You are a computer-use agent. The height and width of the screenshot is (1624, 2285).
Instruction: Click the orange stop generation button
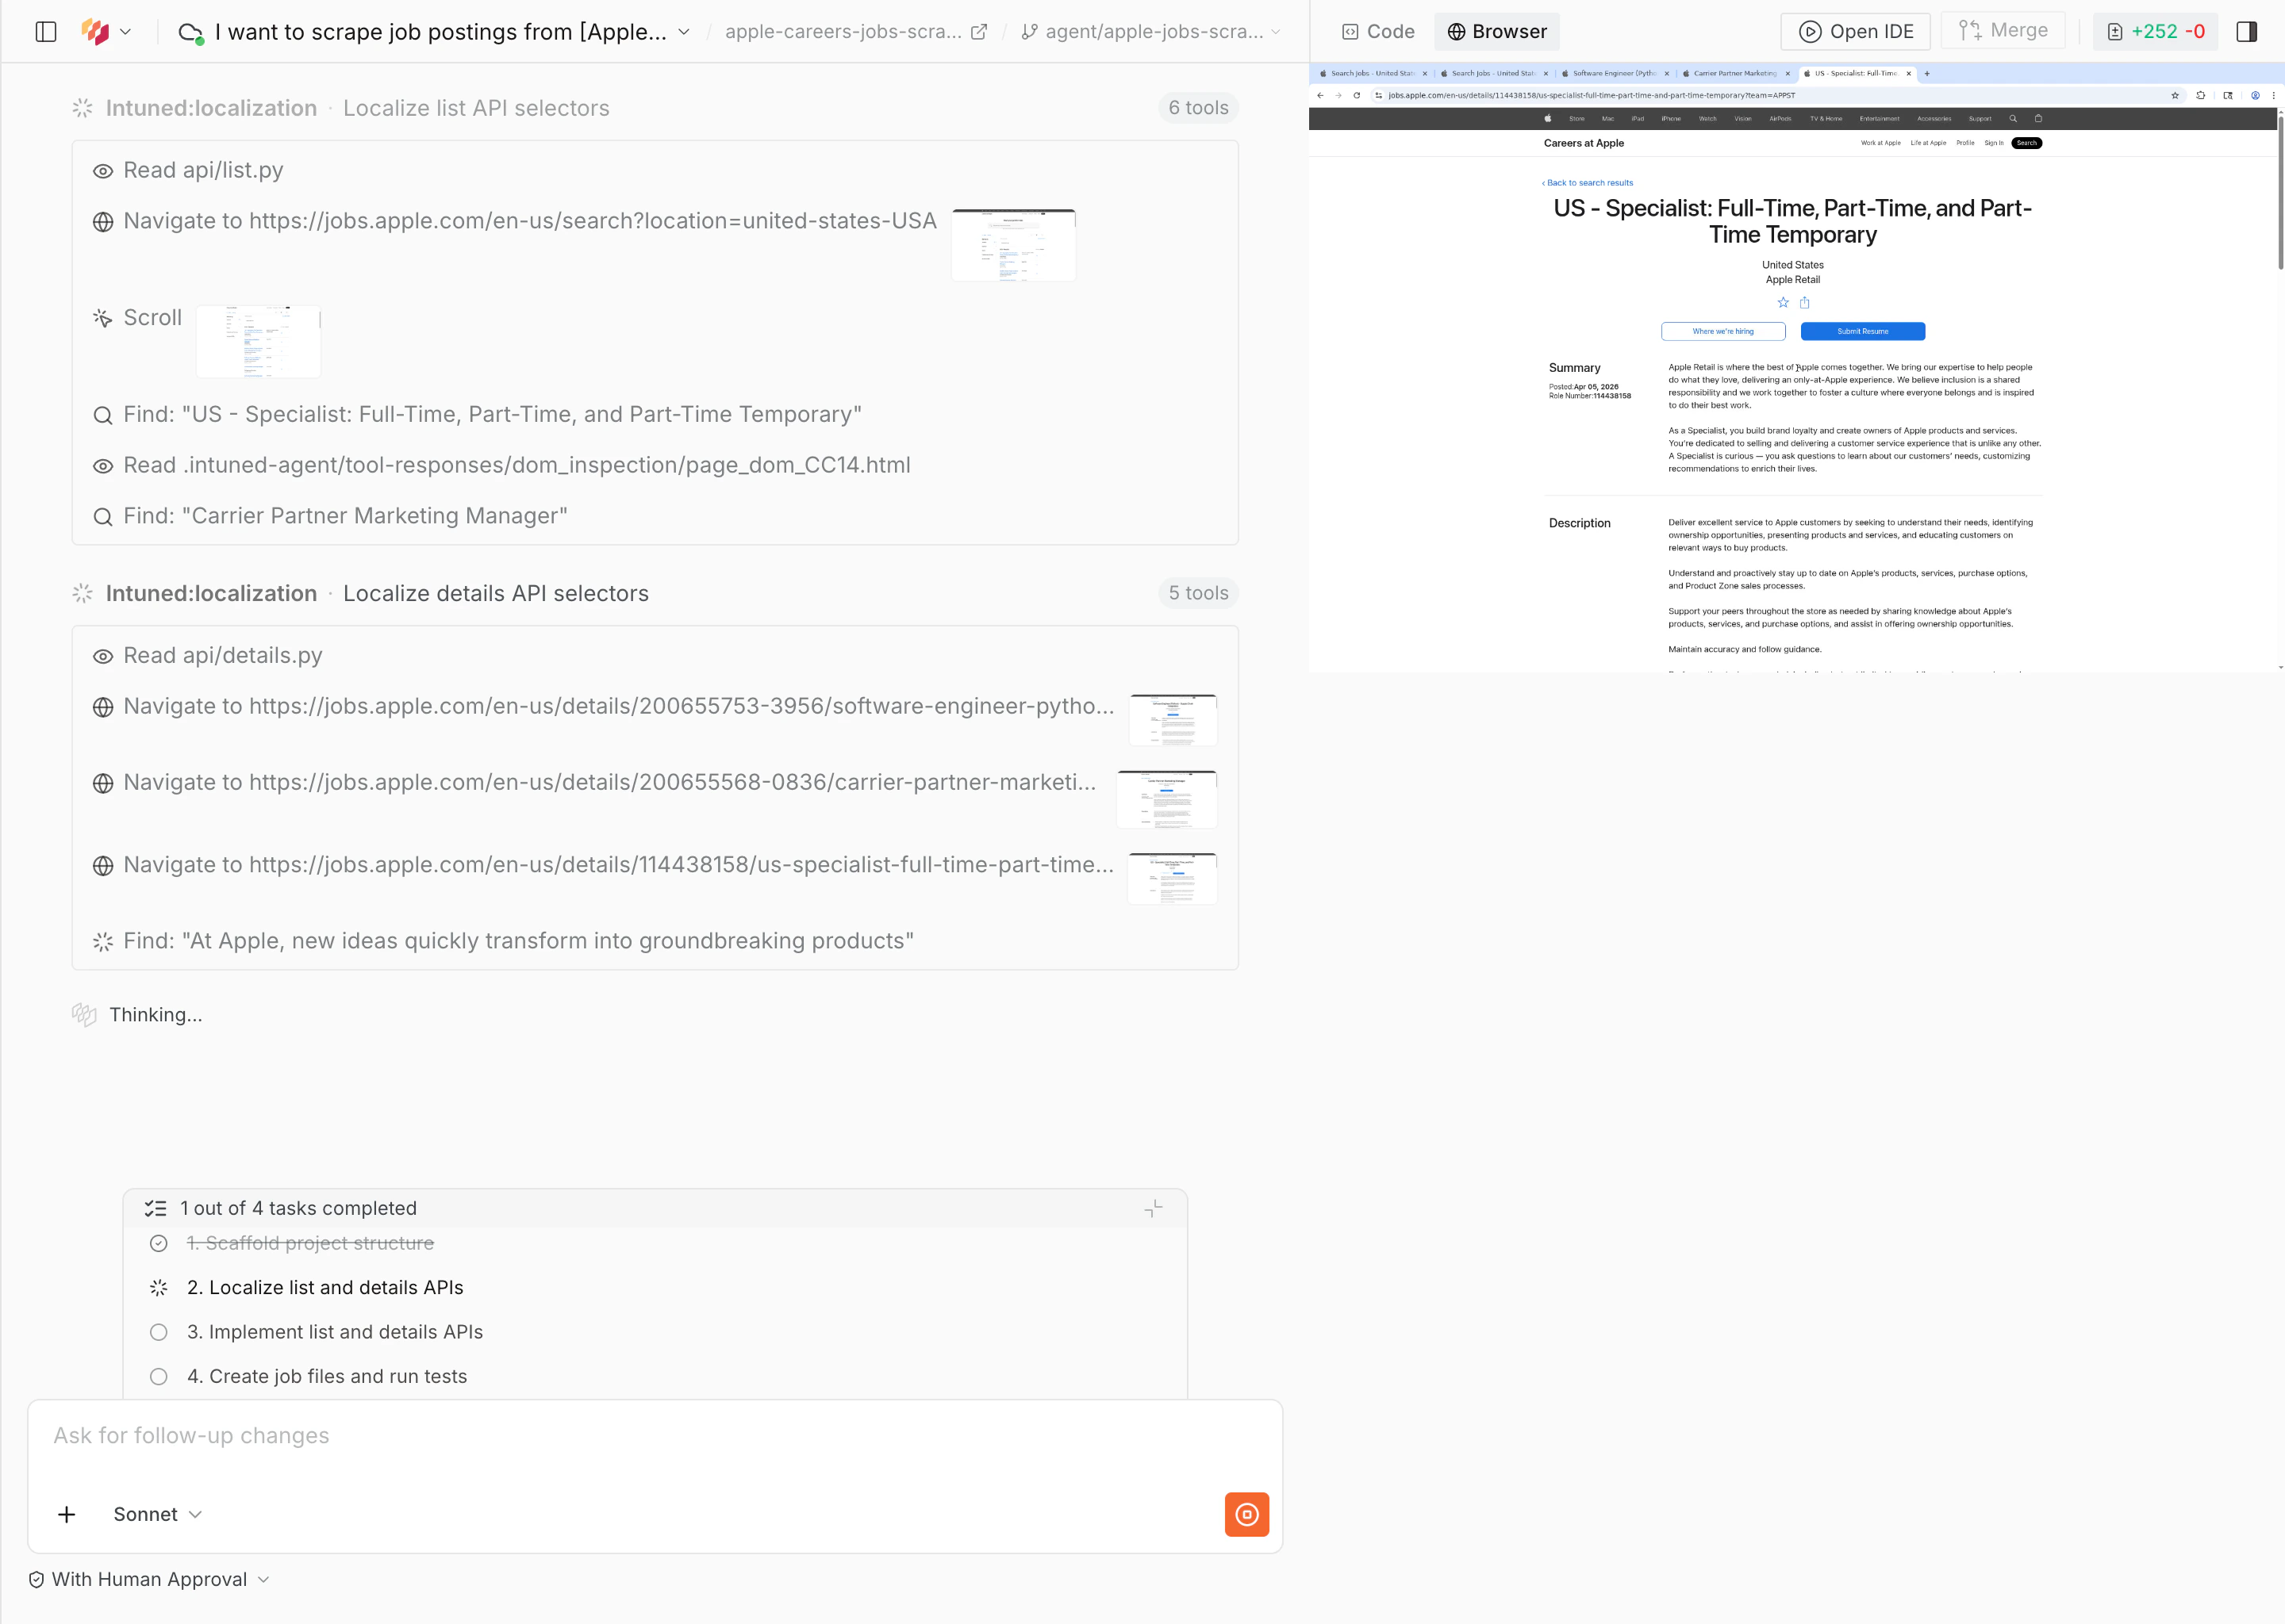click(x=1246, y=1515)
